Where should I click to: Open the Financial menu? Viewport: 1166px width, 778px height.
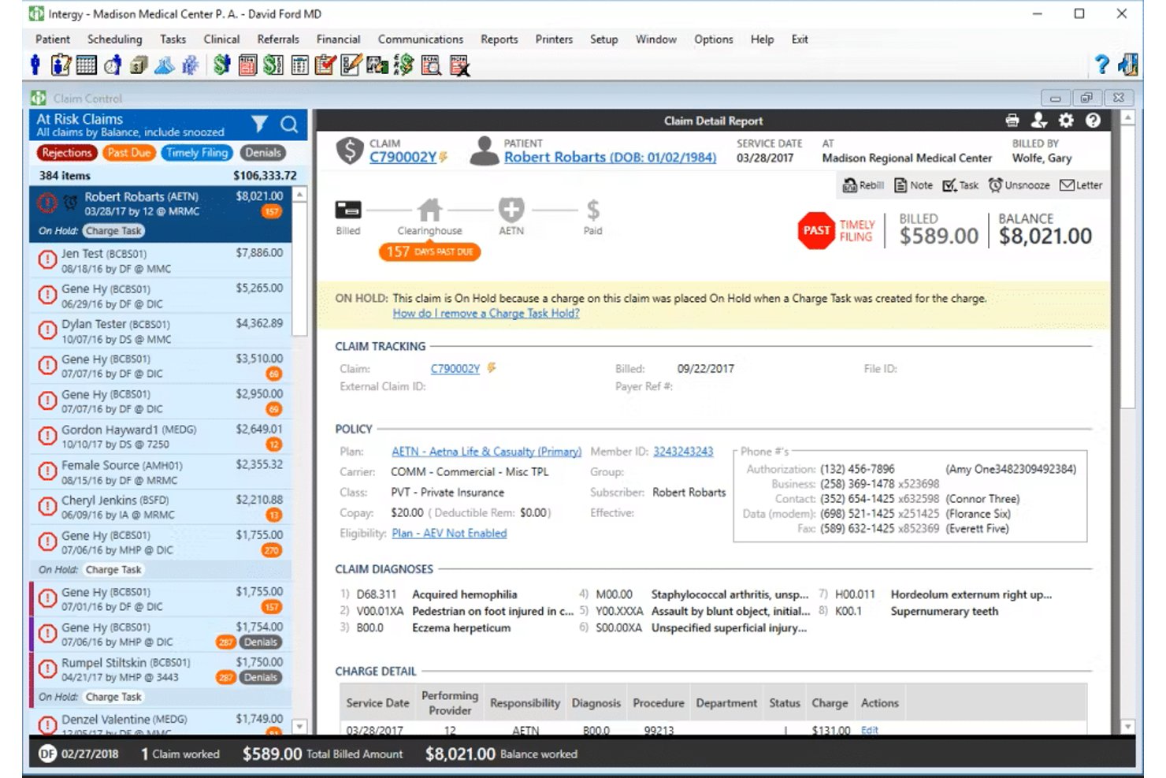pos(338,39)
